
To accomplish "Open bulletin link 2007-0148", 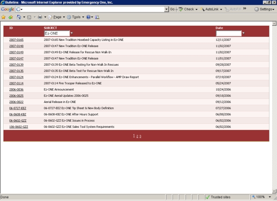I will (16, 46).
